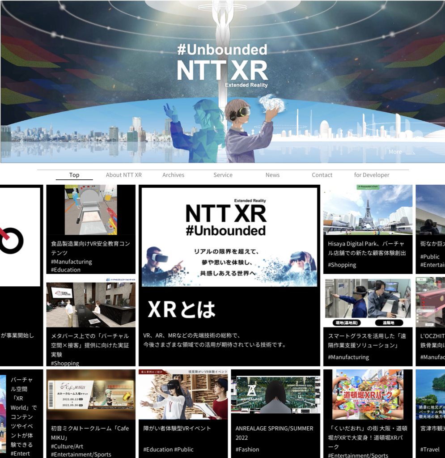
Task: Open the 道頓堀XRパーク thumbnail image
Action: coord(368,394)
